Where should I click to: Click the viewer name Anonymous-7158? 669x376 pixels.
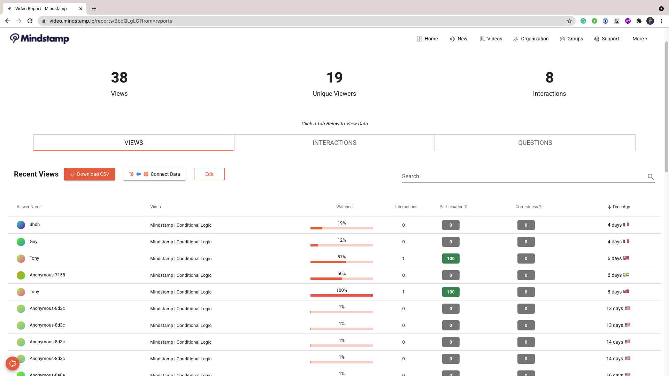pos(47,275)
